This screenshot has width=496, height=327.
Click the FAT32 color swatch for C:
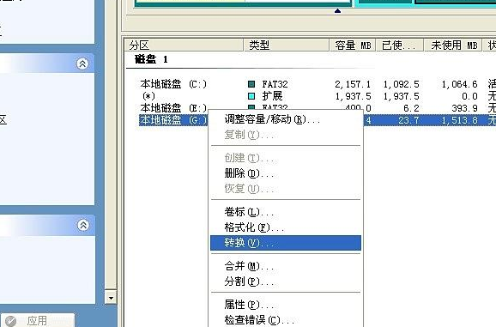[251, 84]
